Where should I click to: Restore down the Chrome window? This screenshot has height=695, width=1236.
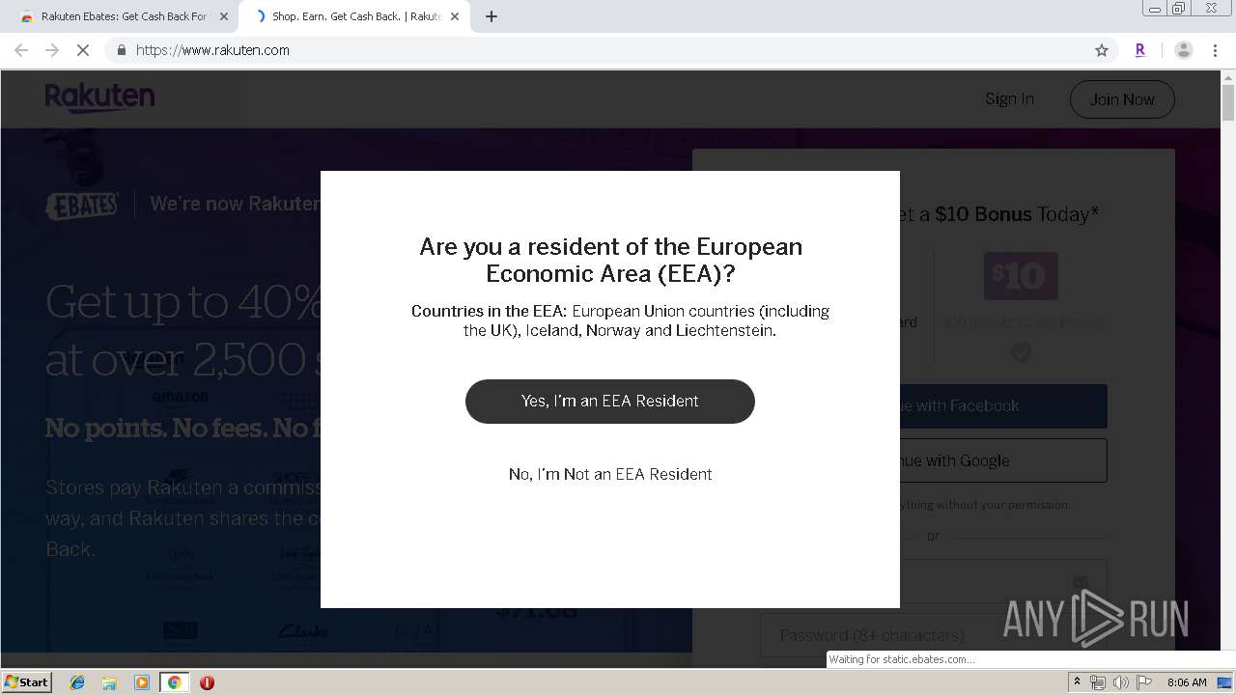coord(1179,9)
